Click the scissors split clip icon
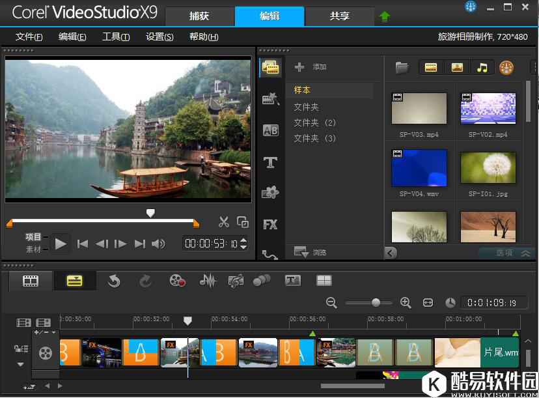Screen dimensions: 539x398 (x=224, y=222)
